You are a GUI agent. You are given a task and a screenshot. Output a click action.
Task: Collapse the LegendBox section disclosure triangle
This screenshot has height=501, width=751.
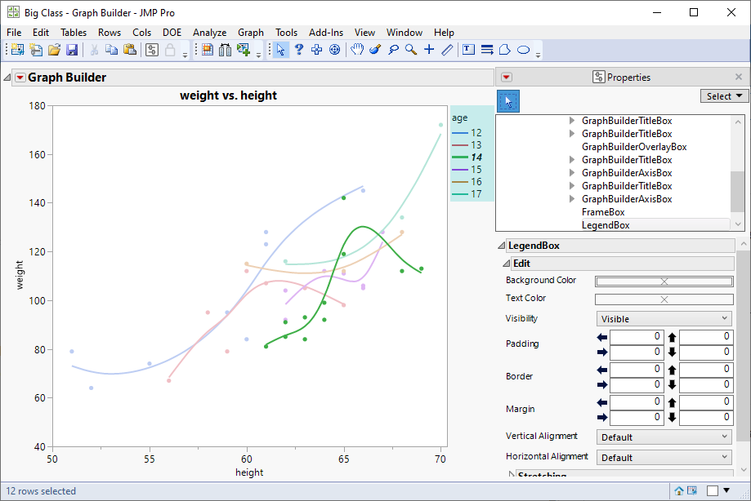pyautogui.click(x=501, y=246)
